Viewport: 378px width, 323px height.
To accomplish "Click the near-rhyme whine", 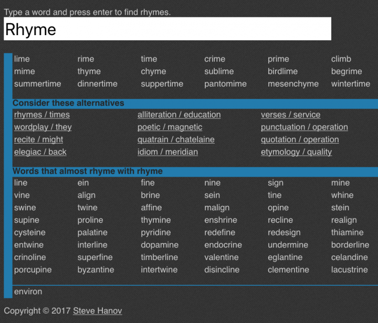I will coord(342,195).
